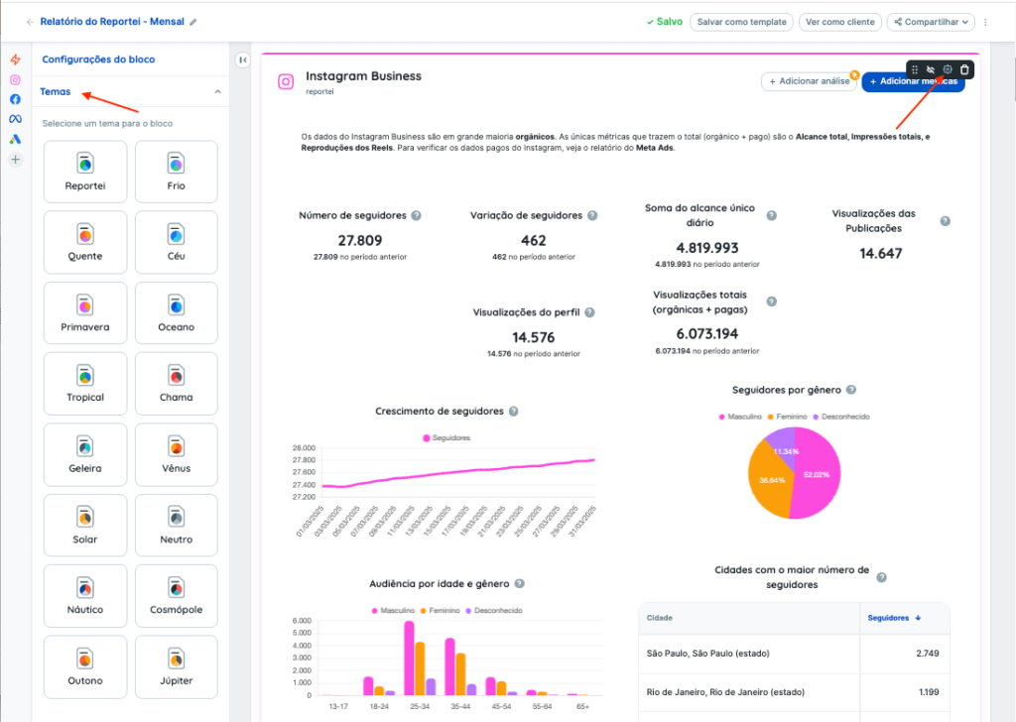
Task: Delete the block with the trash icon
Action: [964, 69]
